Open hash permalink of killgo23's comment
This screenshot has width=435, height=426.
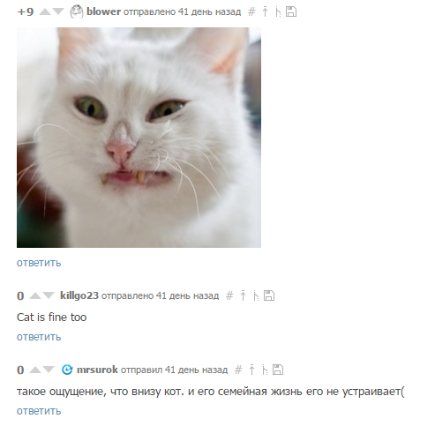tap(229, 295)
